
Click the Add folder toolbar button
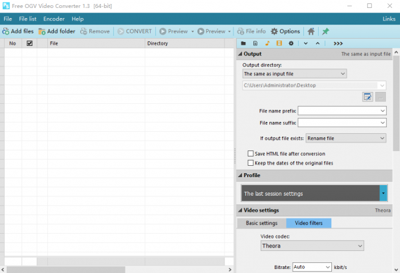(57, 31)
